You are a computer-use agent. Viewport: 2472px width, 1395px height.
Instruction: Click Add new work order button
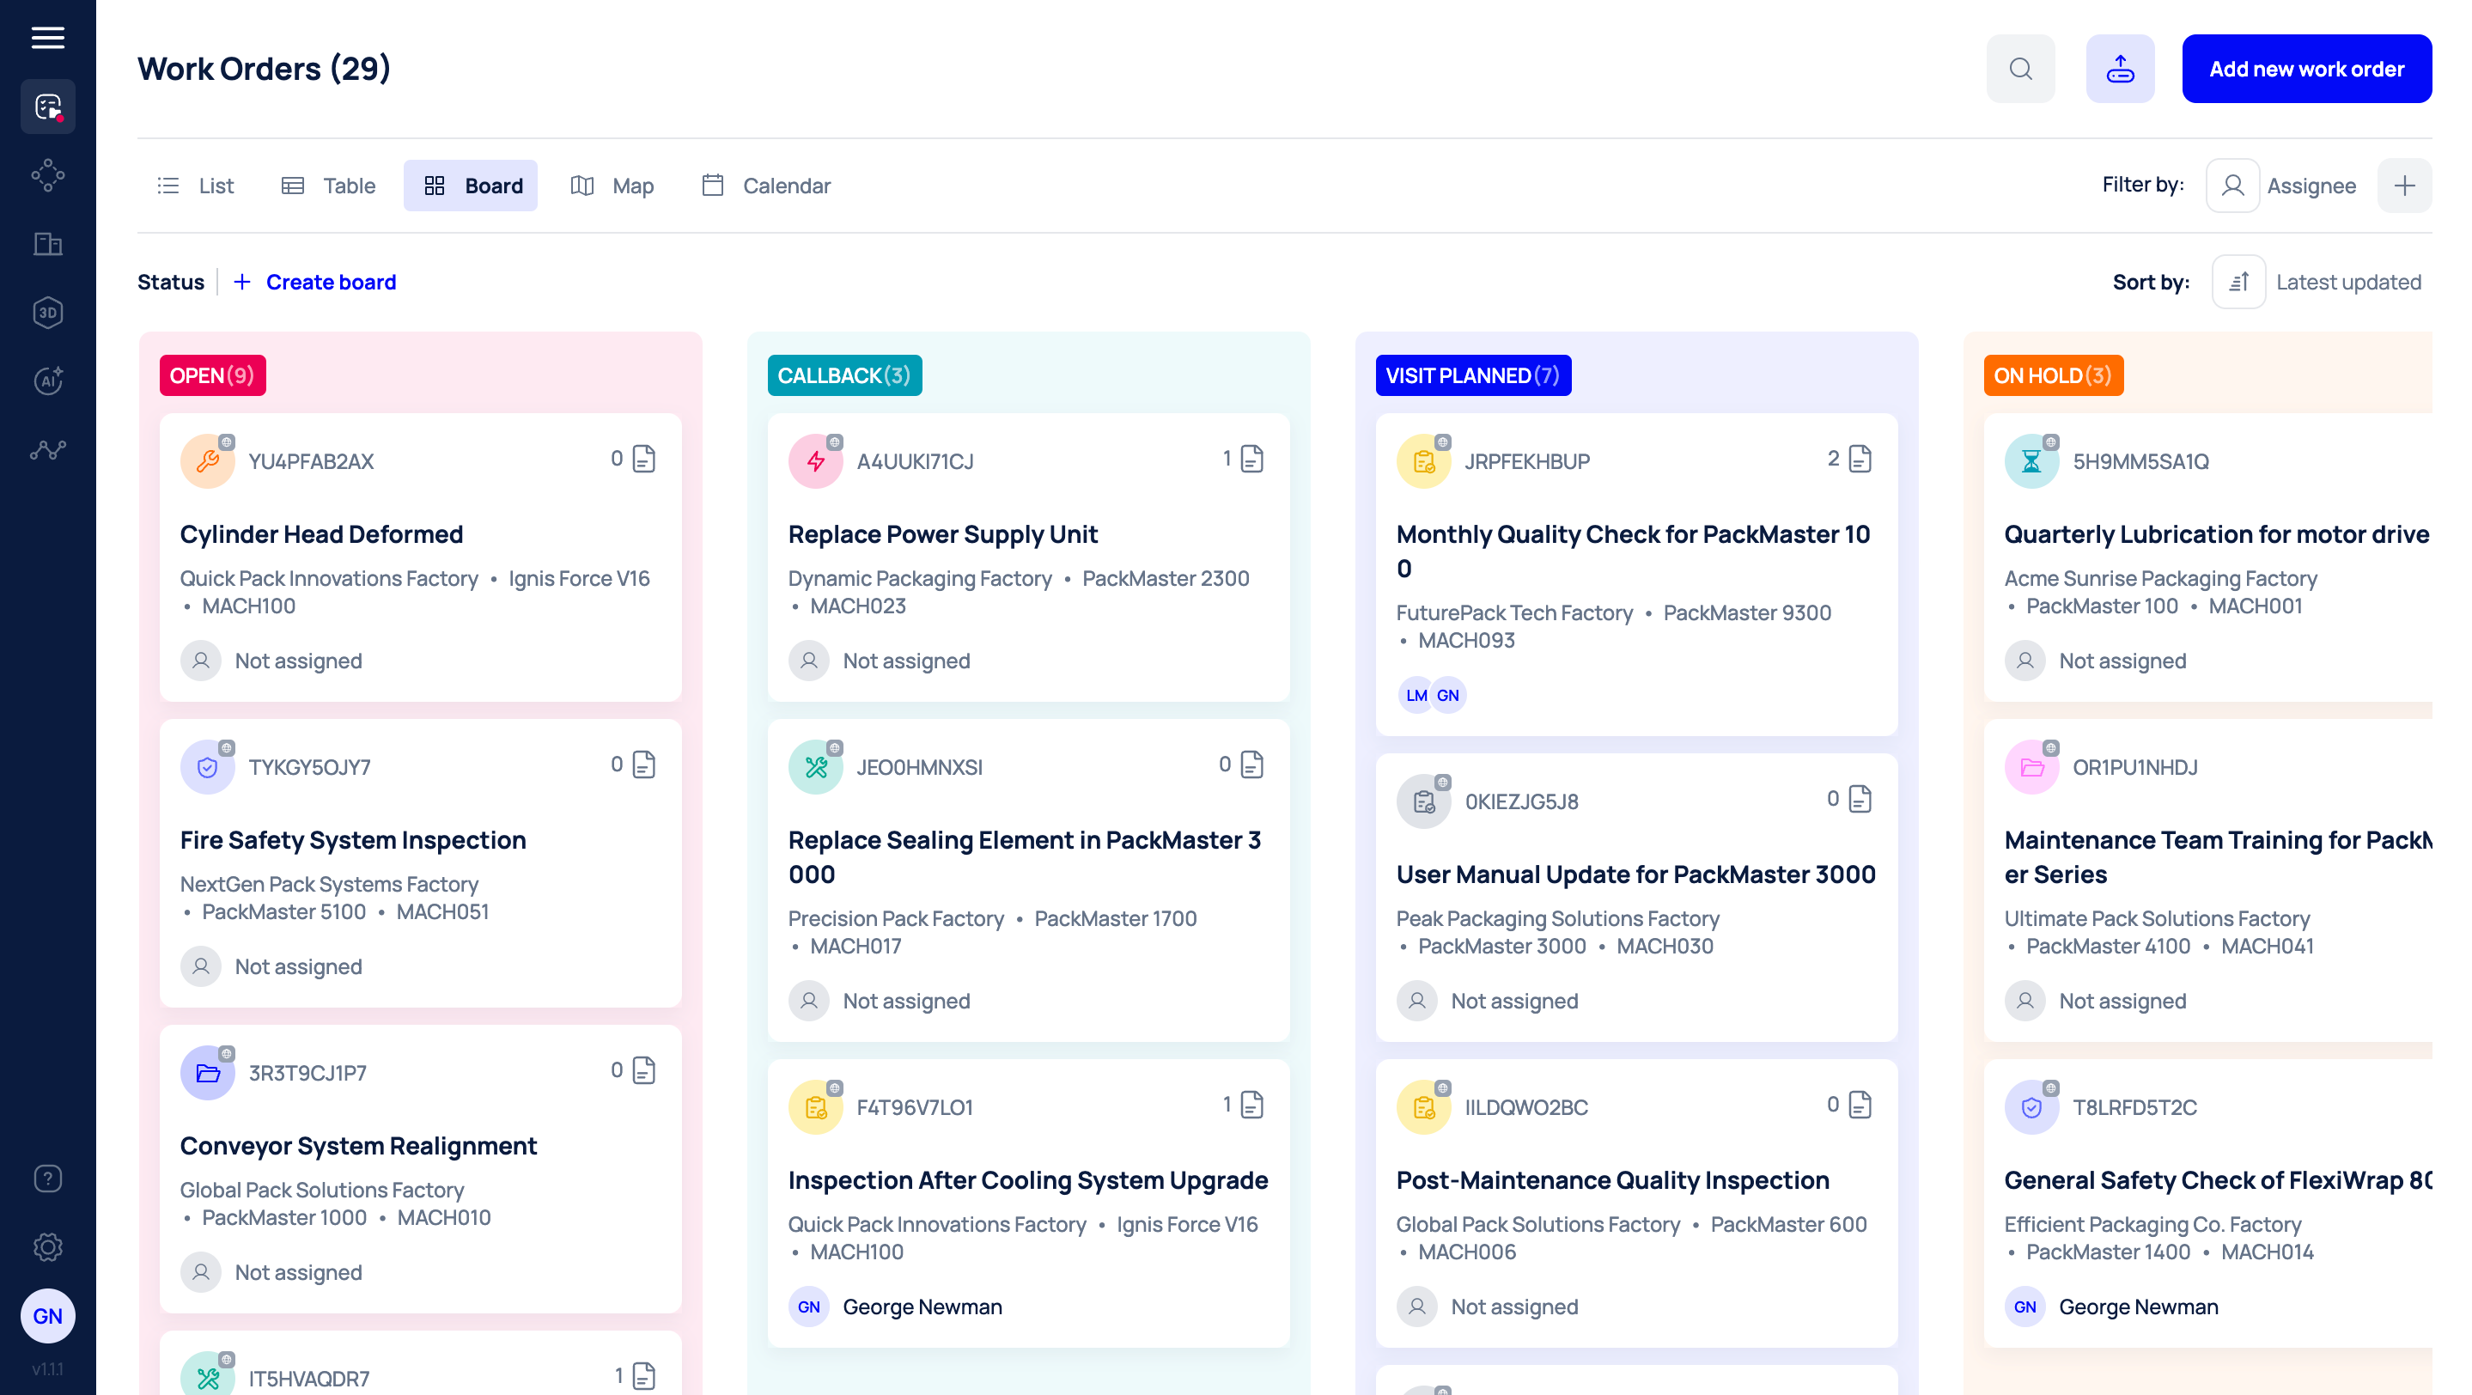click(x=2306, y=69)
